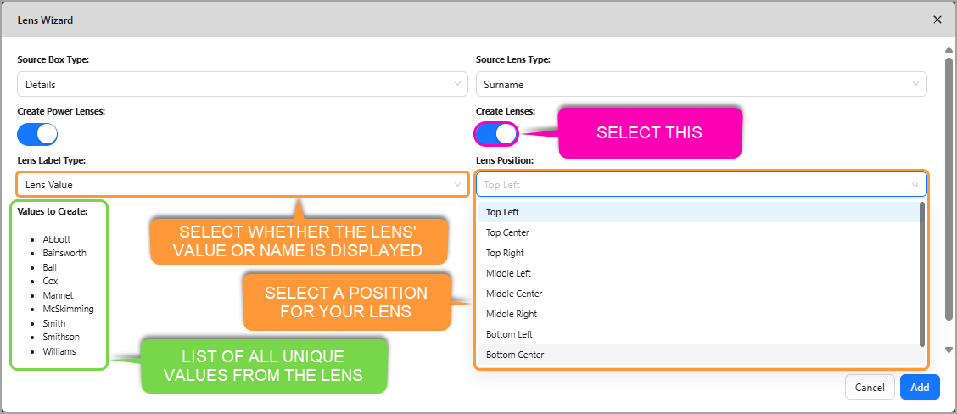Click the dialog scrollbar down arrow
Screen dimensions: 957x414
click(949, 350)
